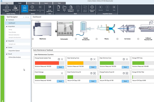Open help for Check Foreline Pump Oil
The height and width of the screenshot is (102, 154).
(x=91, y=73)
